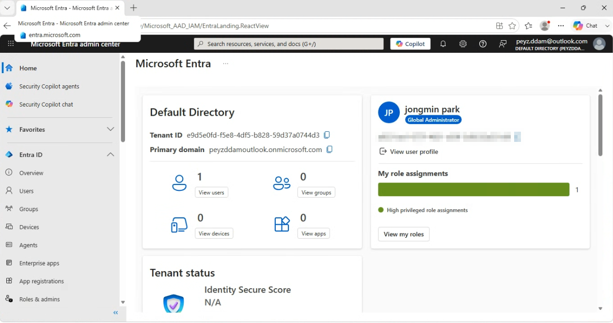This screenshot has height=323, width=613.
Task: Click the green role assignments bar
Action: (x=473, y=189)
